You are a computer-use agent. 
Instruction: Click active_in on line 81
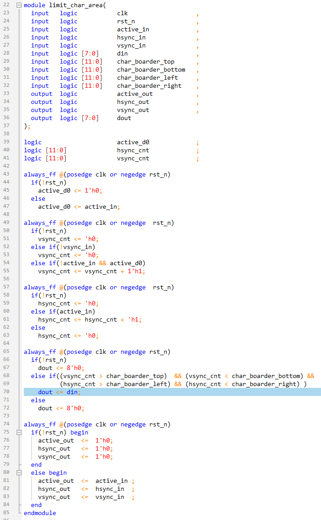click(112, 481)
